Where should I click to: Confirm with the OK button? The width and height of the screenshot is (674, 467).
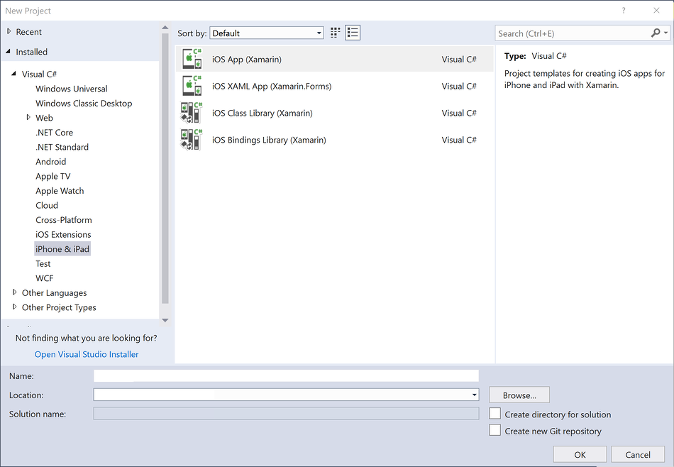[x=580, y=454]
